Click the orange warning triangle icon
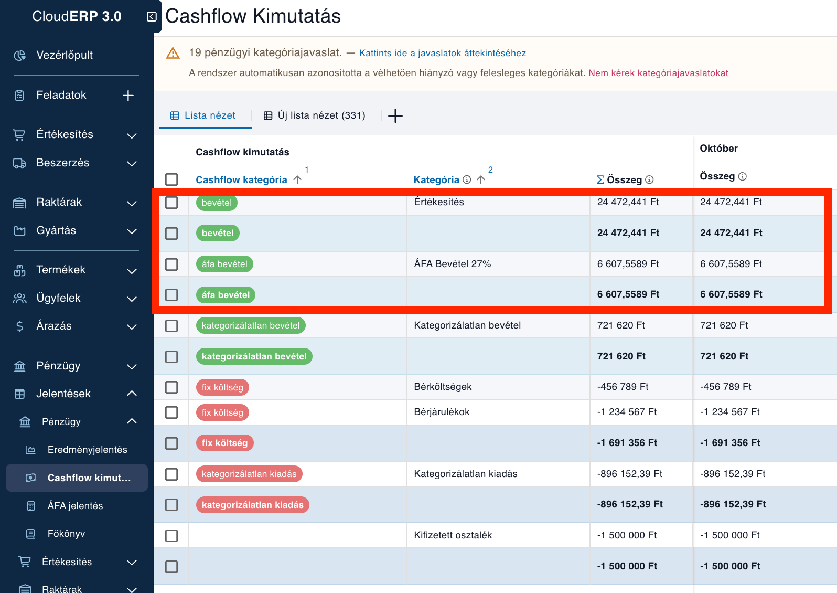Viewport: 837px width, 593px height. [x=173, y=53]
